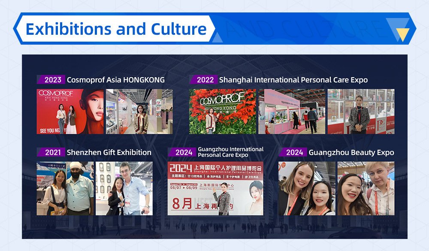Select the "Shanghai International Personal Care Expo" heading
The image size is (429, 251).
[x=293, y=80]
